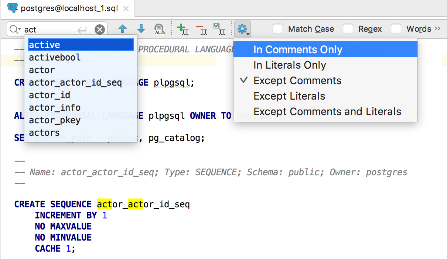
Task: Click 'CREATE SEQUENCE' keyword in editor
Action: [x=53, y=204]
